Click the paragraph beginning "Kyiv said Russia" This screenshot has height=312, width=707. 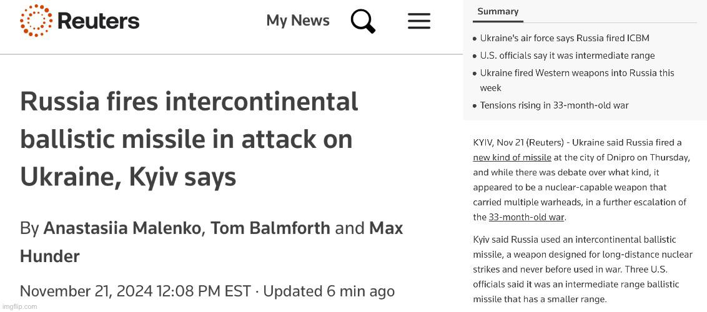[583, 270]
